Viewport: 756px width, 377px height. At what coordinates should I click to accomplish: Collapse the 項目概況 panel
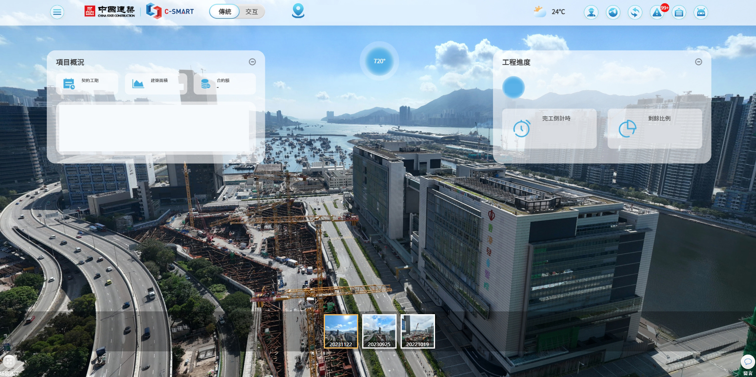pos(252,62)
